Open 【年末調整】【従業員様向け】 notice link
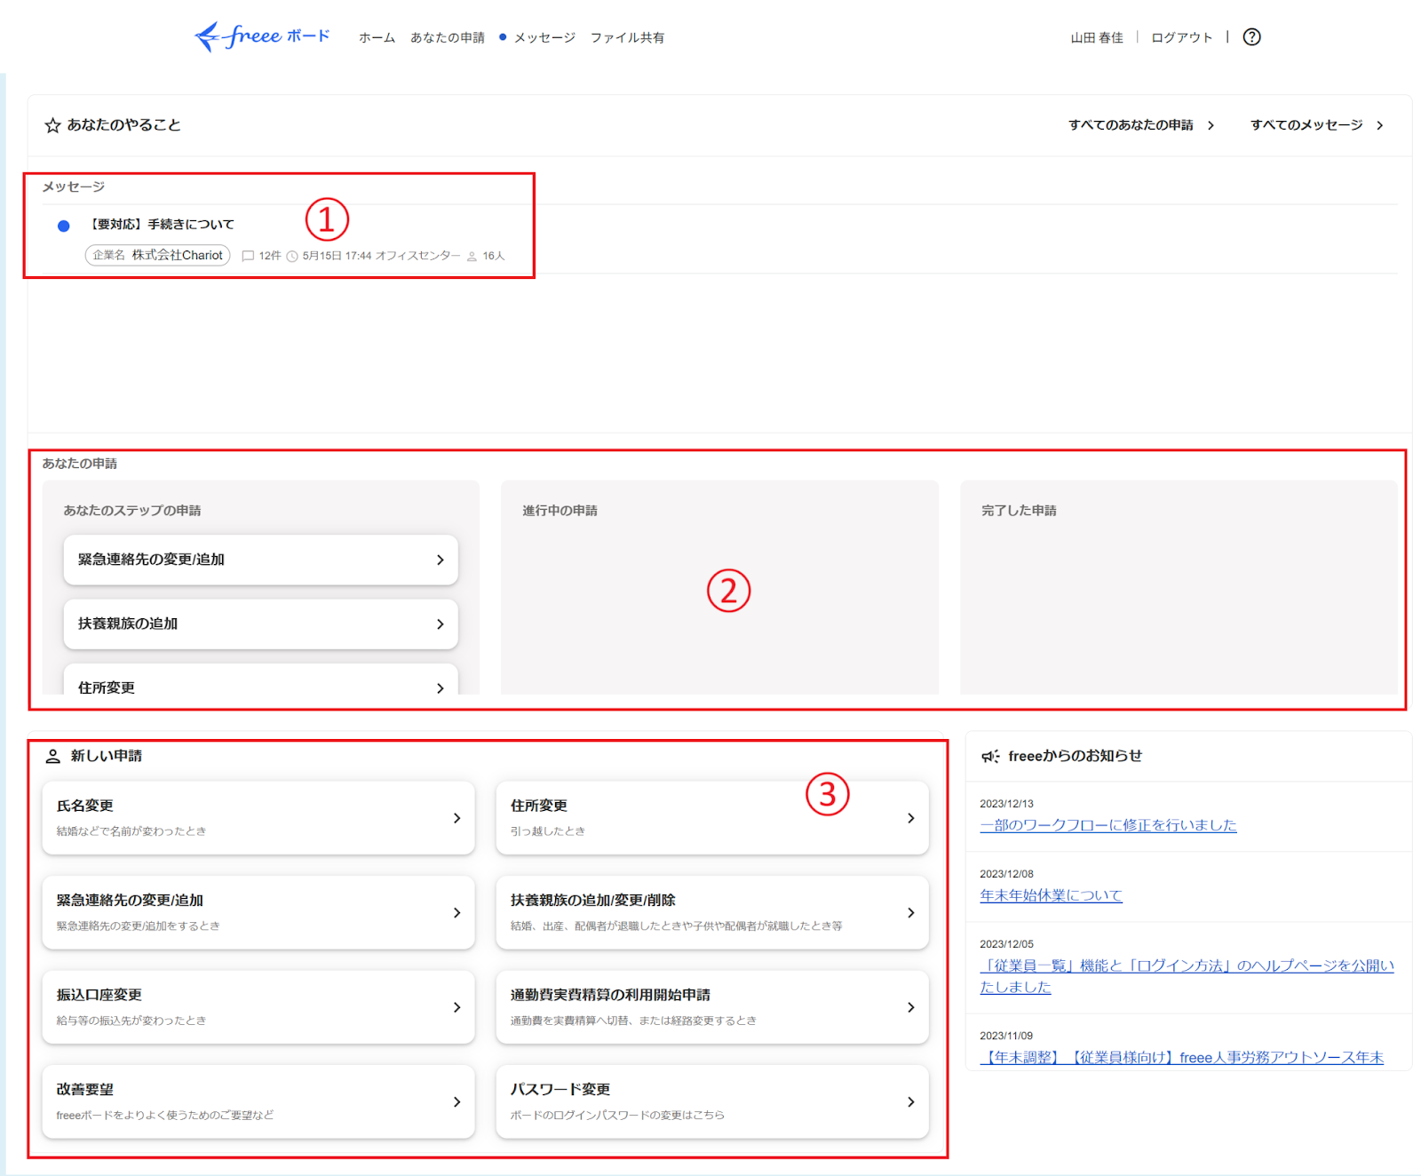Viewport: 1421px width, 1176px height. tap(1181, 1057)
